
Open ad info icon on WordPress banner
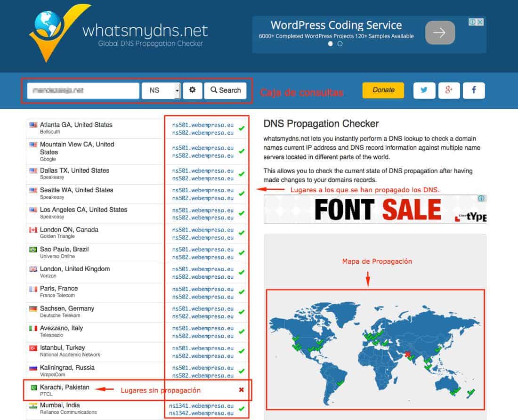(x=472, y=22)
